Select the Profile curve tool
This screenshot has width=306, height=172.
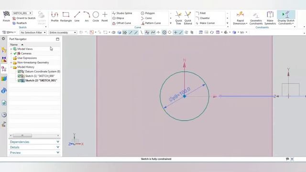point(55,16)
